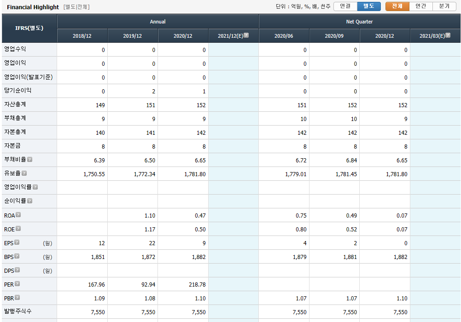Select the 당기순이익 row label
461x322 pixels.
pyautogui.click(x=18, y=91)
